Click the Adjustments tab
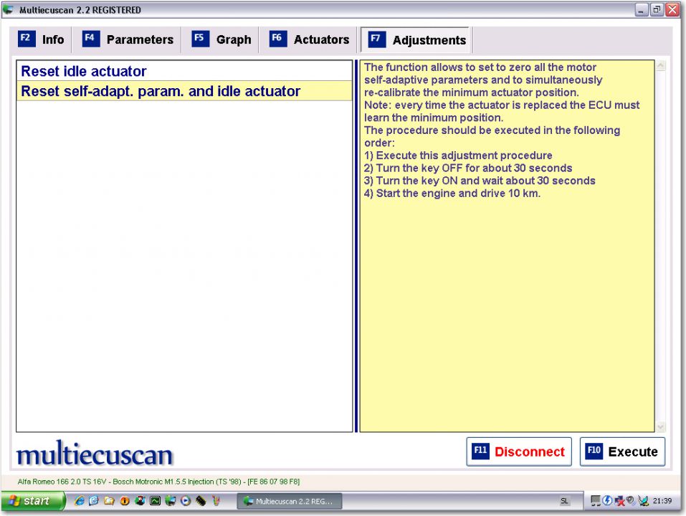 point(416,40)
